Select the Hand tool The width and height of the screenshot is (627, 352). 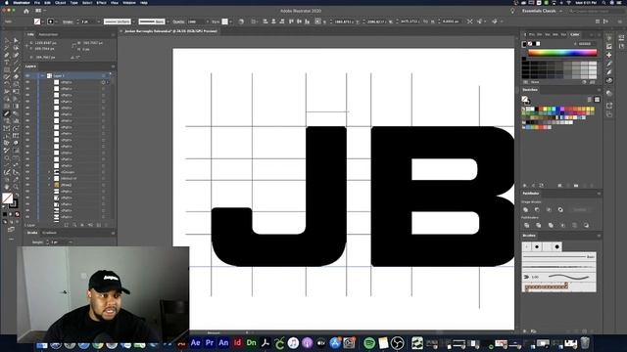(7, 187)
